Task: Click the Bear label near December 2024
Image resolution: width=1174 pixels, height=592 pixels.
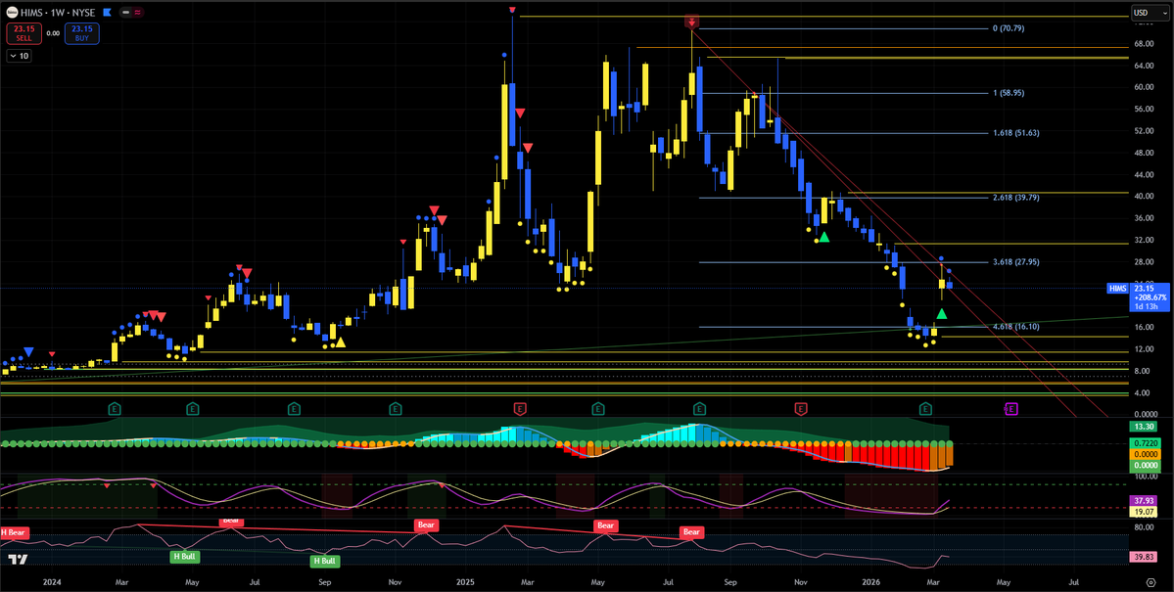Action: click(x=426, y=525)
